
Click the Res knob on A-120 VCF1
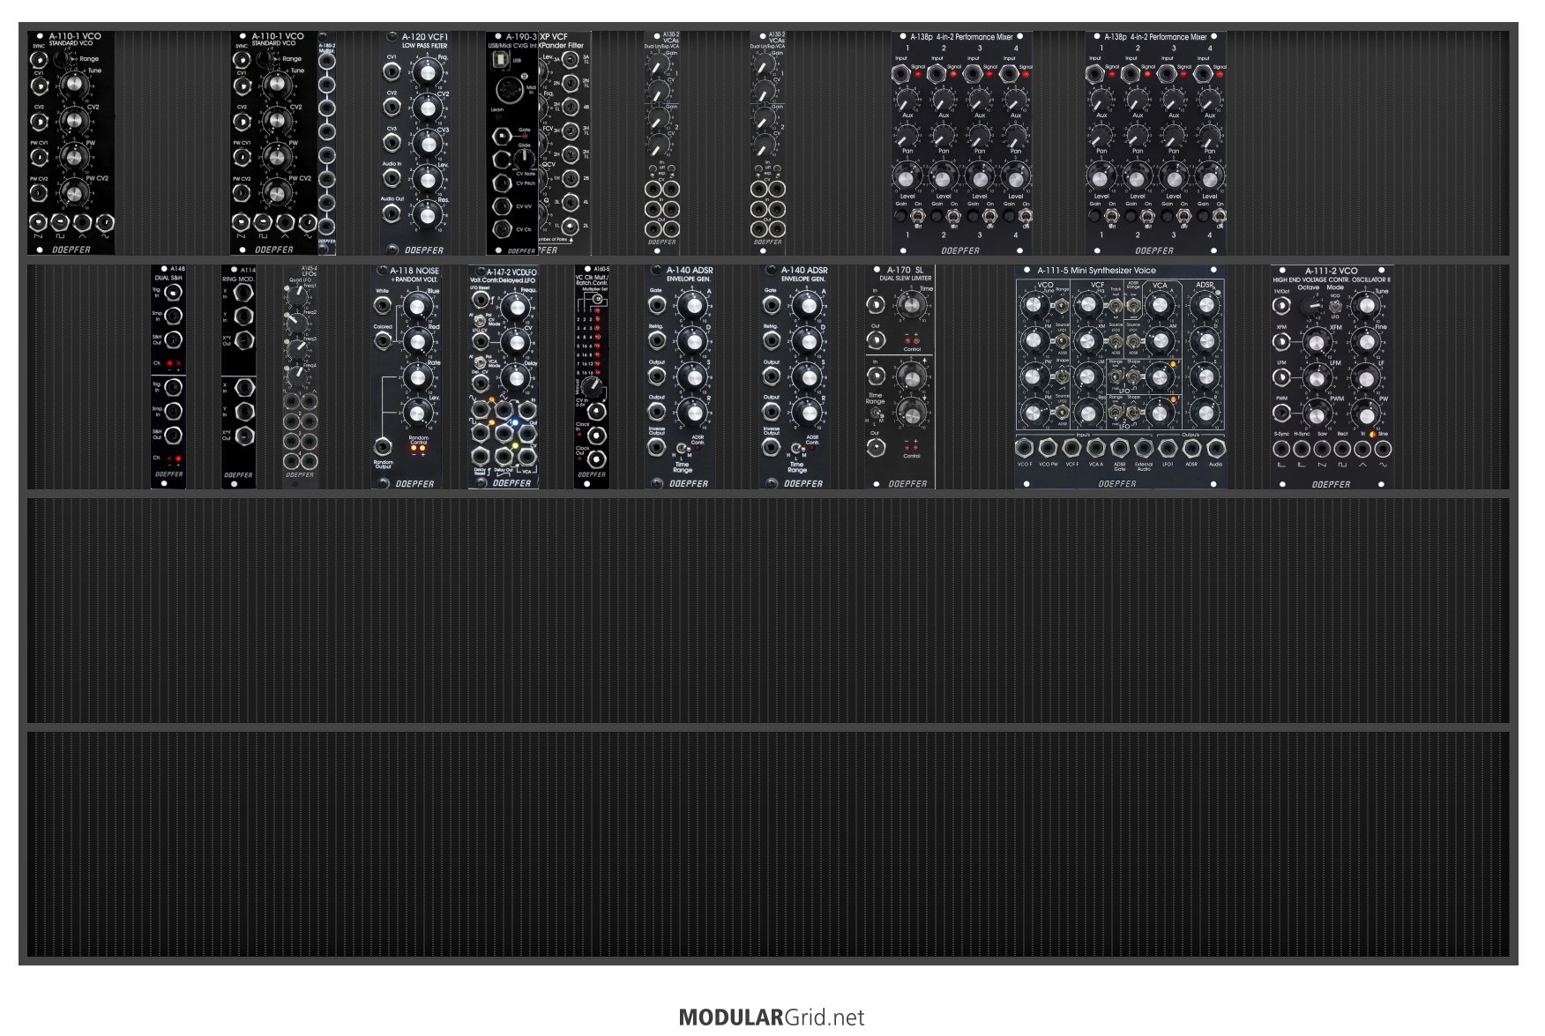click(427, 215)
